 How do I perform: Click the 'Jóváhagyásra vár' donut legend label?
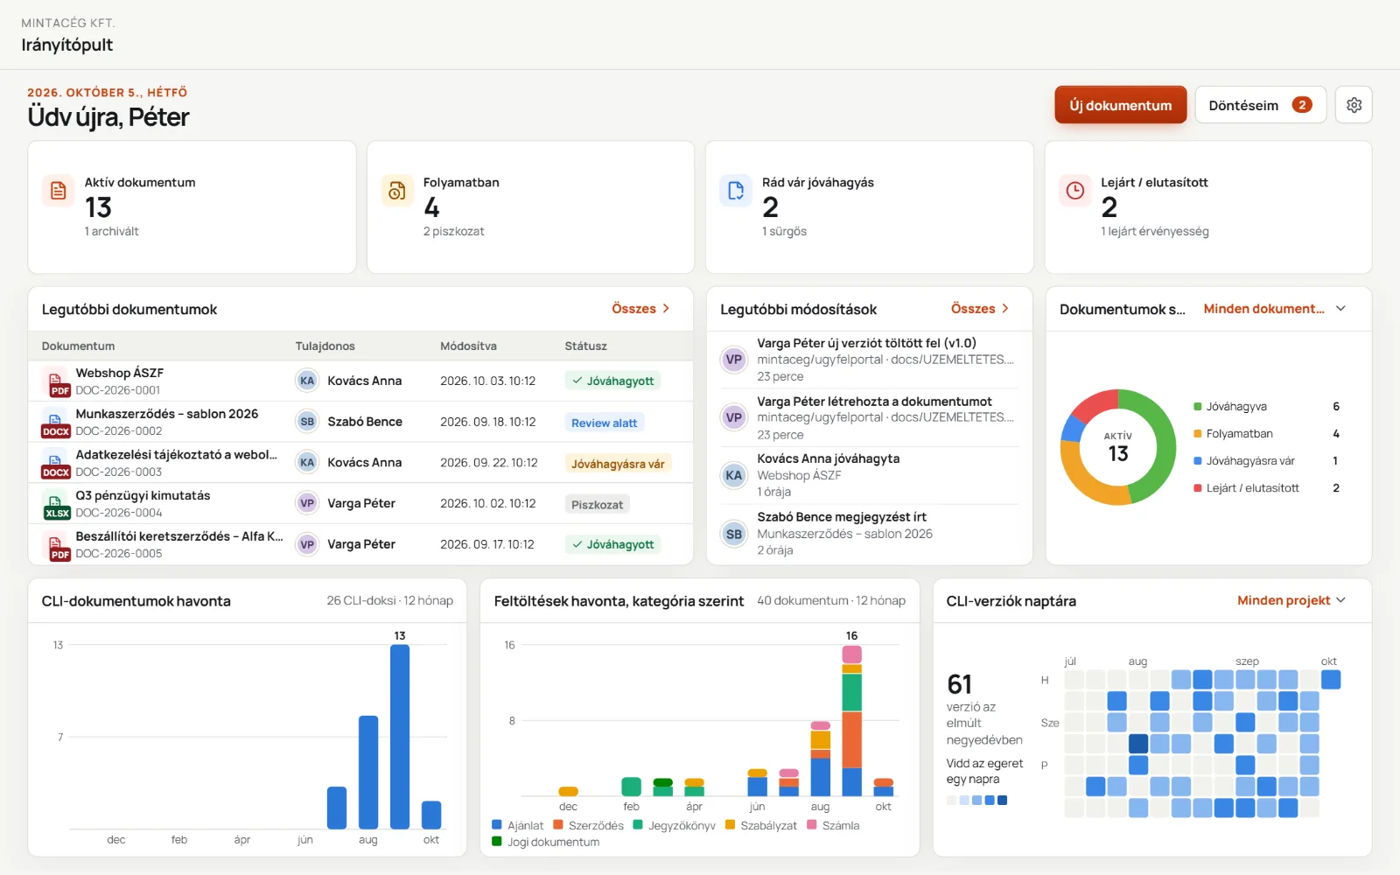click(1250, 461)
